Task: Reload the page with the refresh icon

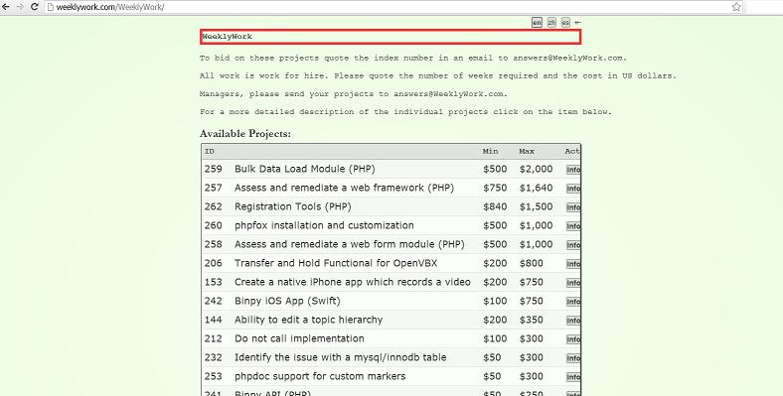Action: click(35, 7)
